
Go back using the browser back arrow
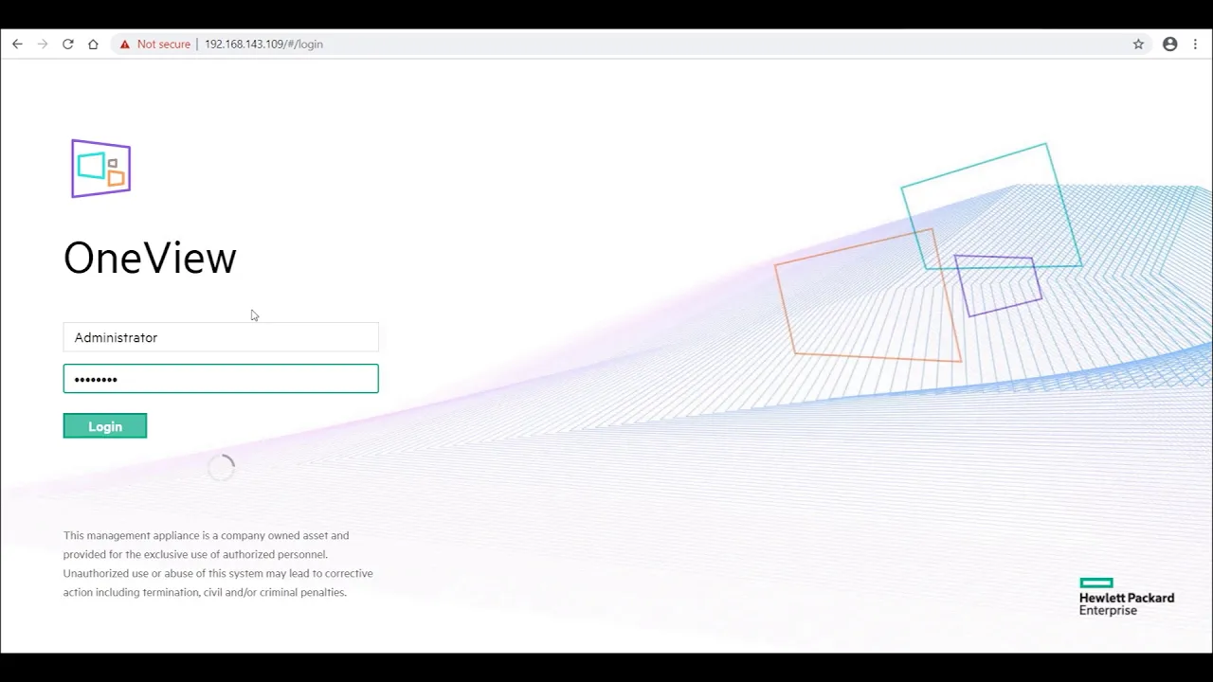coord(17,44)
